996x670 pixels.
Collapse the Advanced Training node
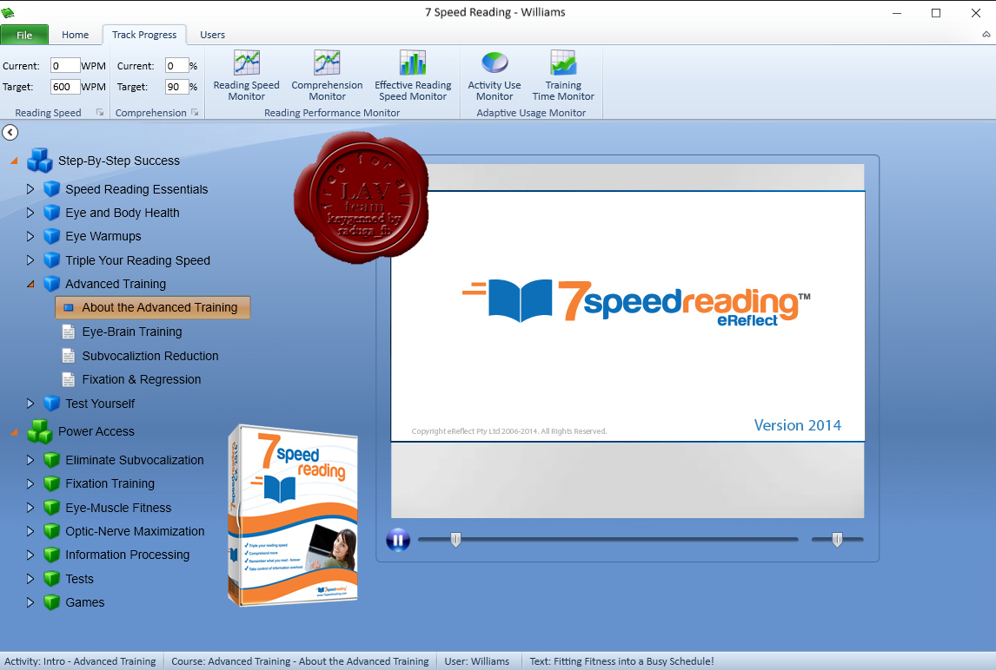click(x=30, y=285)
